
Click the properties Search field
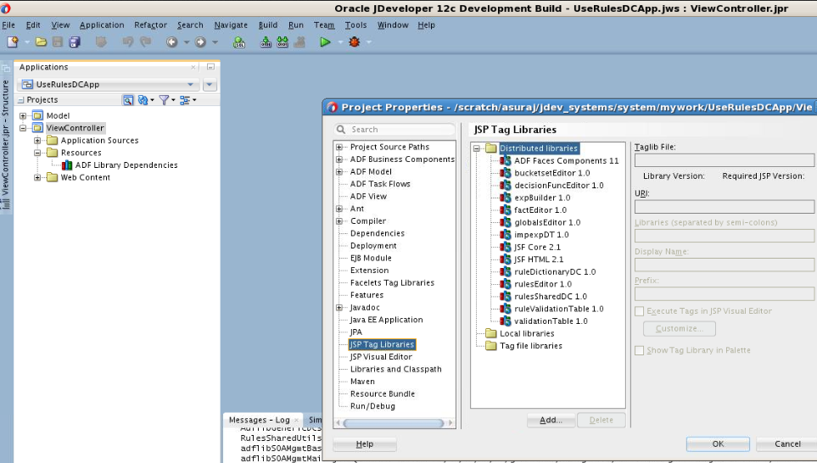point(395,130)
